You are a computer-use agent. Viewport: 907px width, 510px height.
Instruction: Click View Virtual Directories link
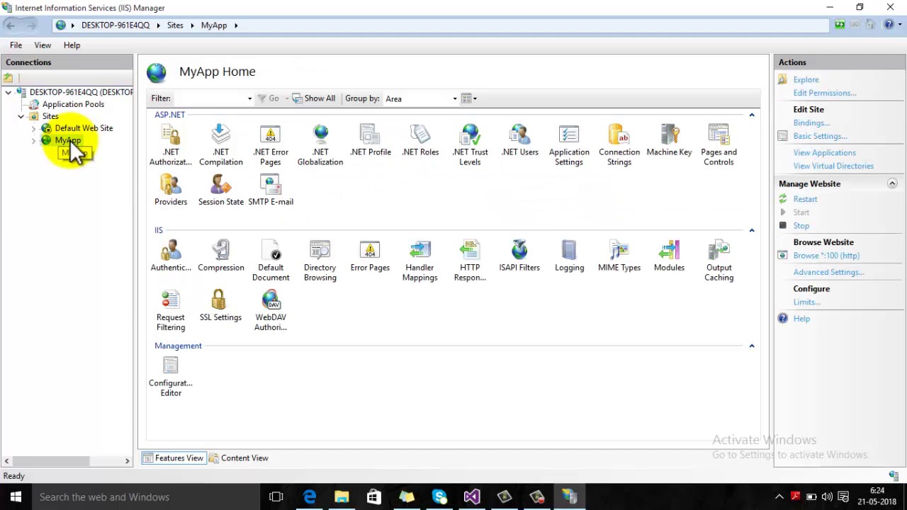(x=833, y=166)
